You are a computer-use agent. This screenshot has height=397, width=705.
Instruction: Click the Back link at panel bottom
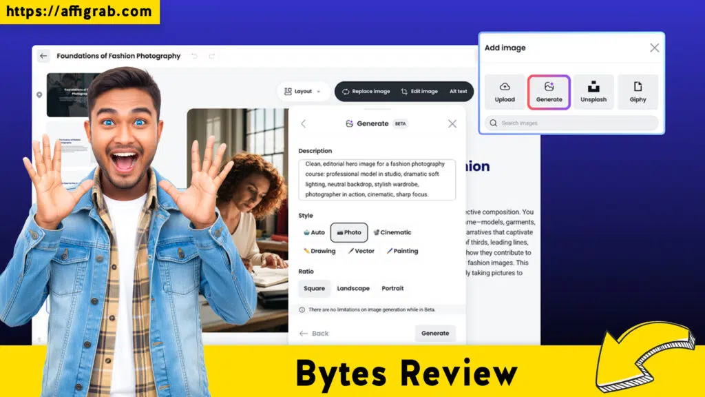coord(314,334)
